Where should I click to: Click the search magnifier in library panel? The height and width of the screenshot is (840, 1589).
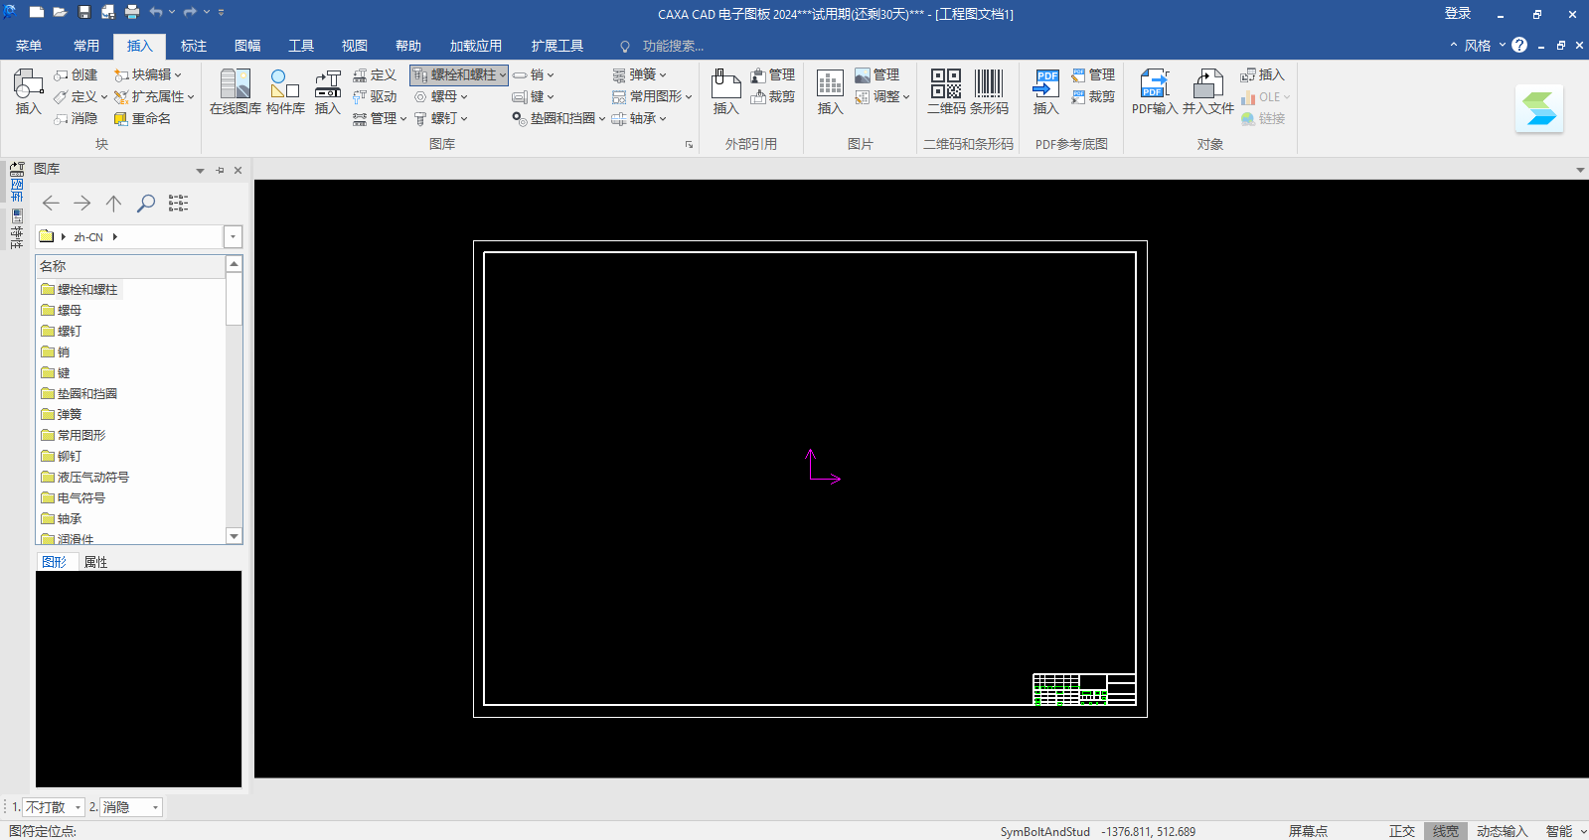pos(146,204)
